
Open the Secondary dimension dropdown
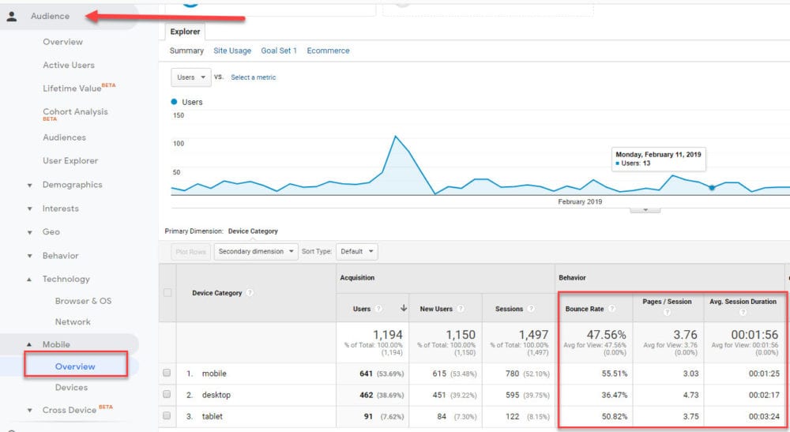point(256,252)
